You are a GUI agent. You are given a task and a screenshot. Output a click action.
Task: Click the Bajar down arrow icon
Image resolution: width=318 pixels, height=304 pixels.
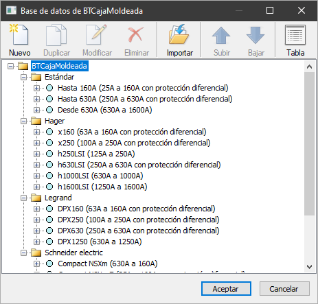[255, 35]
